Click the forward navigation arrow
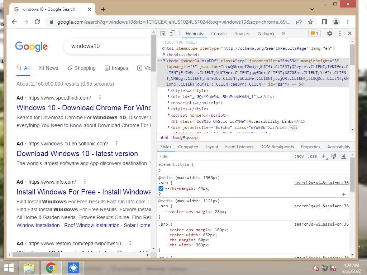This screenshot has height=275, width=367. [26, 22]
